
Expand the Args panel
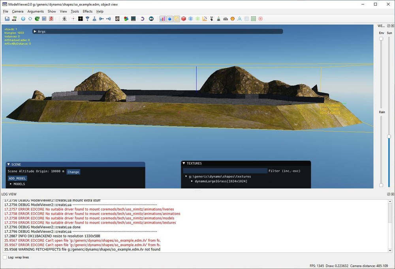pos(36,31)
